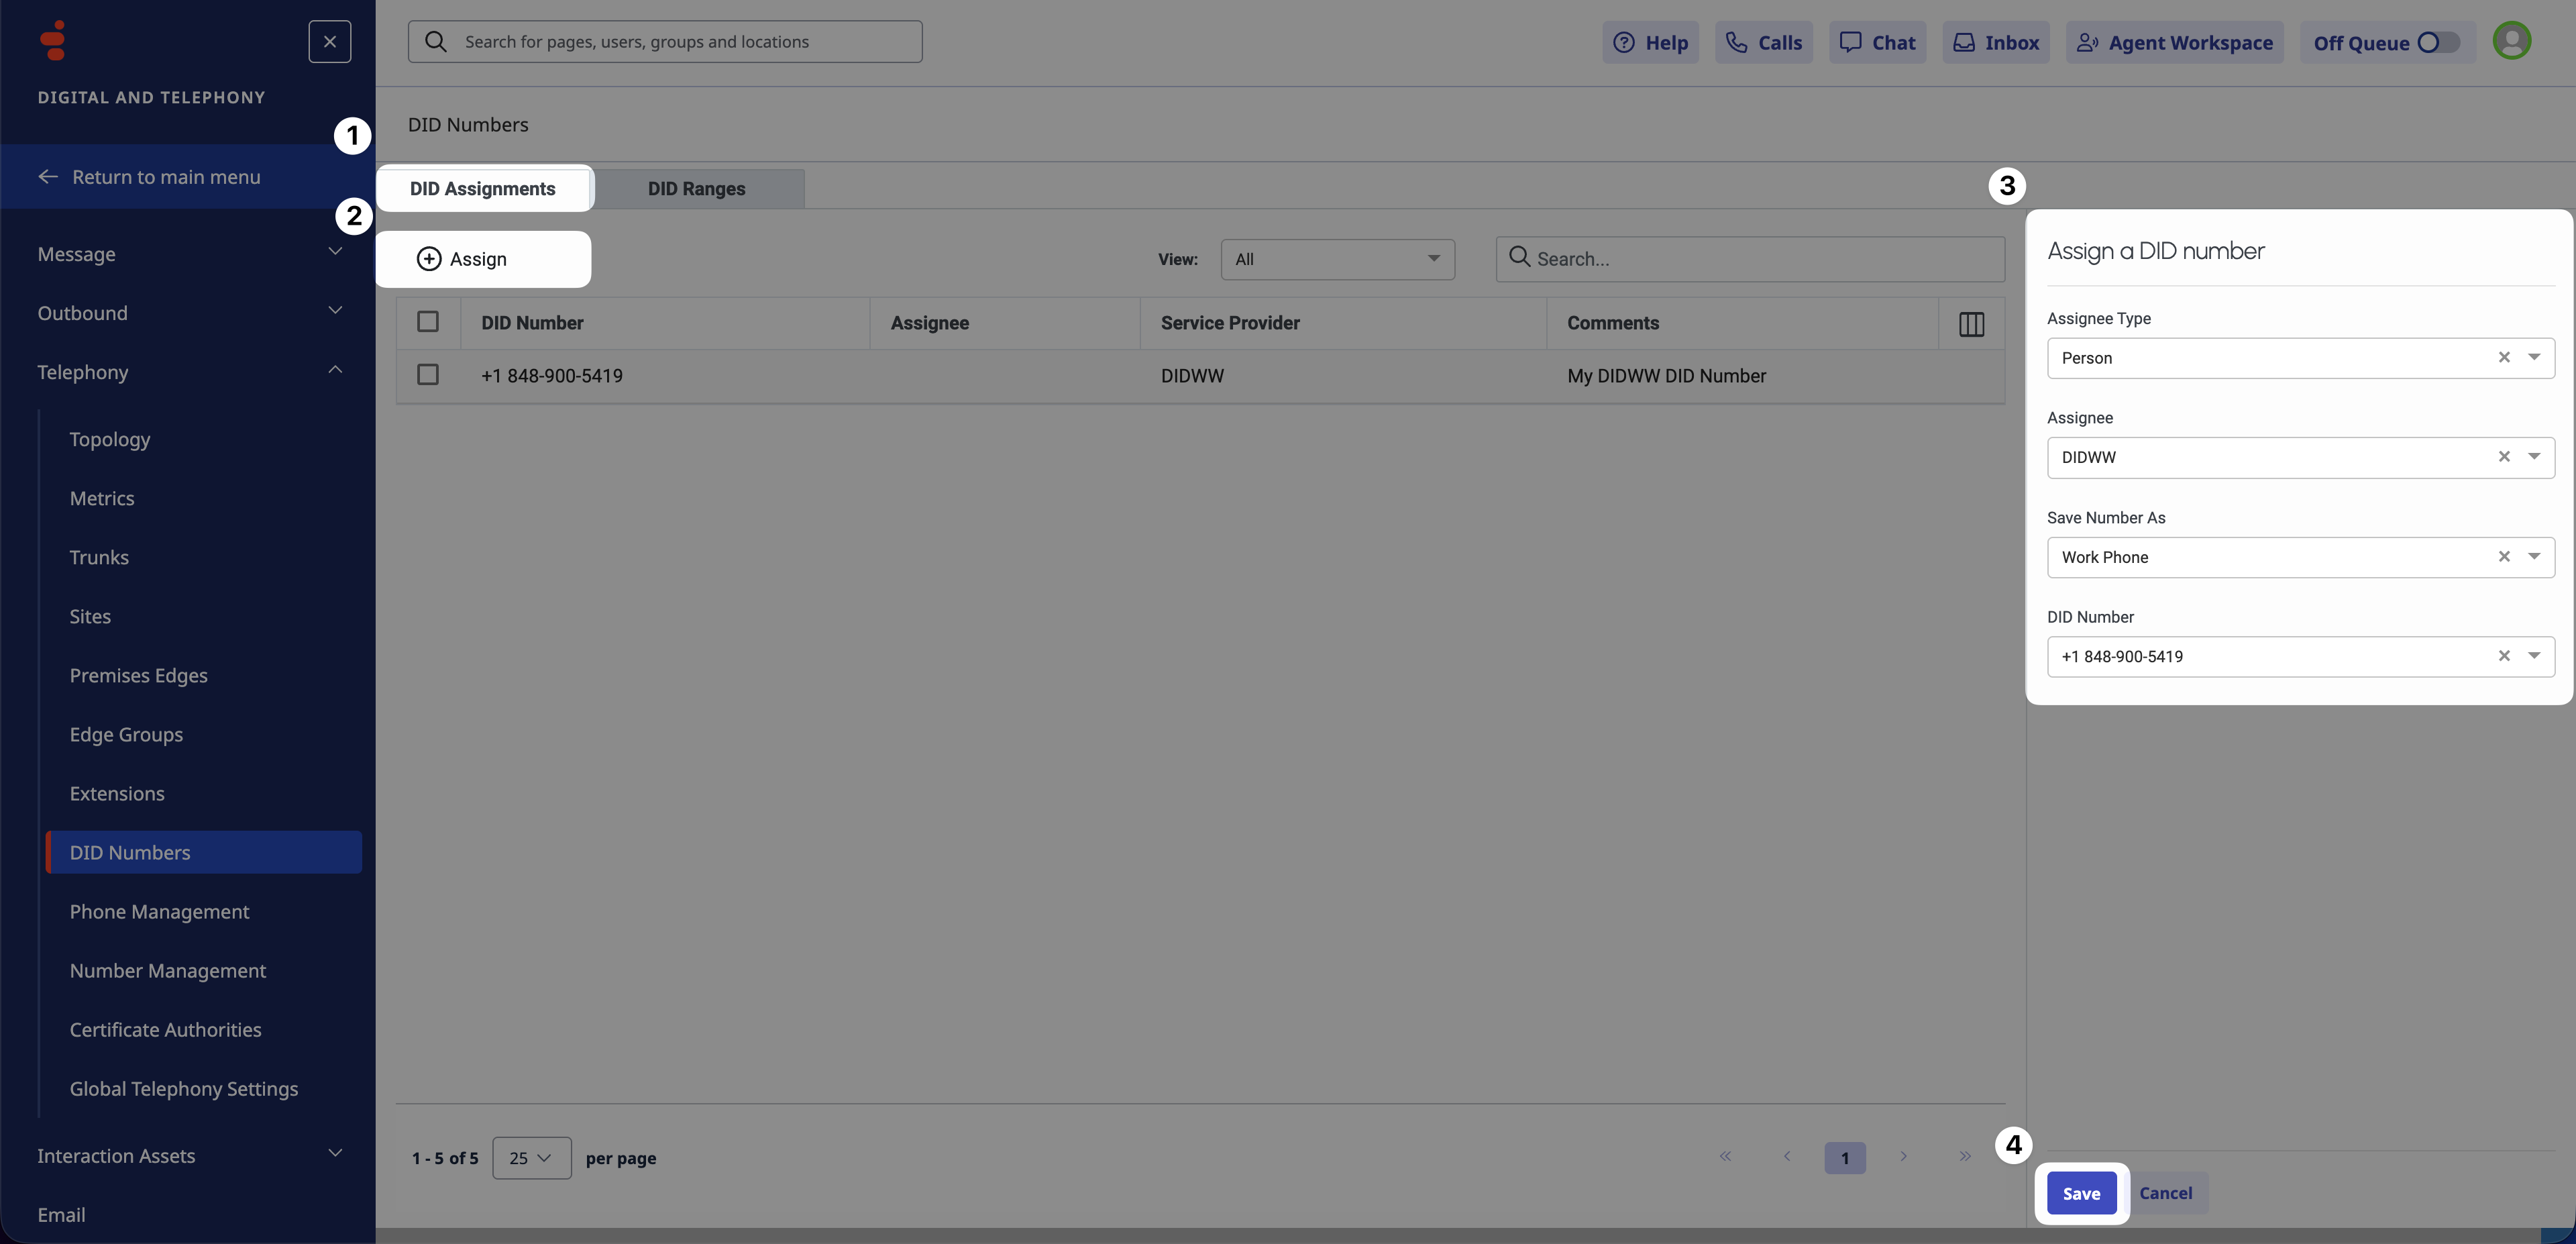Click the Save button

[2081, 1193]
